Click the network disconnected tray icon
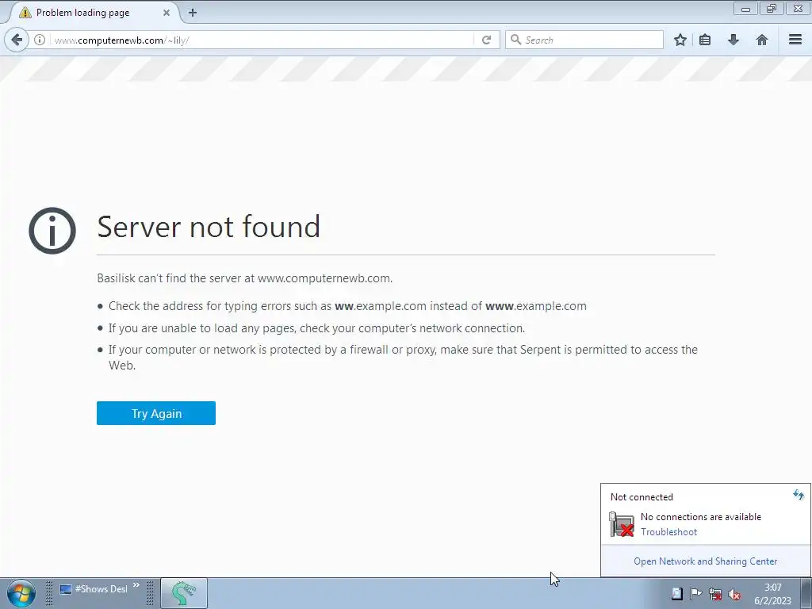Viewport: 812px width, 609px height. [715, 594]
